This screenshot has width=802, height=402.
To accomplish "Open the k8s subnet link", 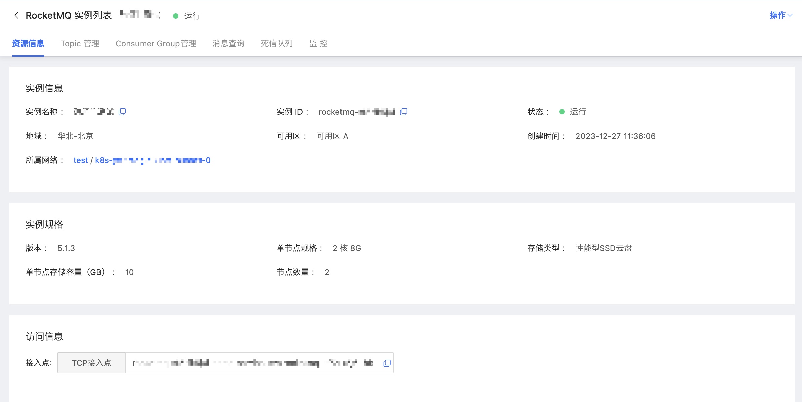I will point(153,160).
